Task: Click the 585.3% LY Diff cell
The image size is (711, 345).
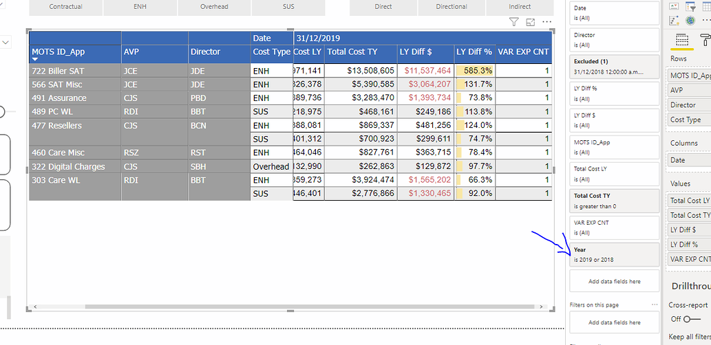Action: [475, 71]
